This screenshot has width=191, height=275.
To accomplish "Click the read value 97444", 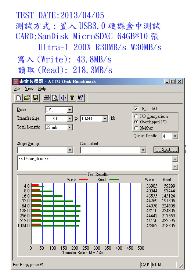I will (x=169, y=191).
